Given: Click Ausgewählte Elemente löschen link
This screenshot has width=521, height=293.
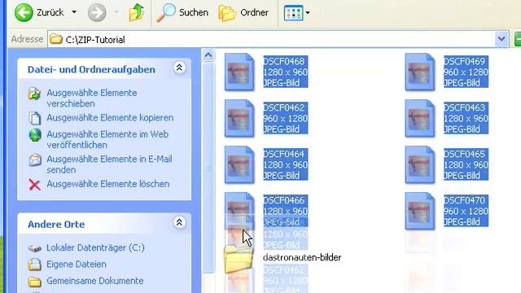Looking at the screenshot, I should click(x=108, y=184).
